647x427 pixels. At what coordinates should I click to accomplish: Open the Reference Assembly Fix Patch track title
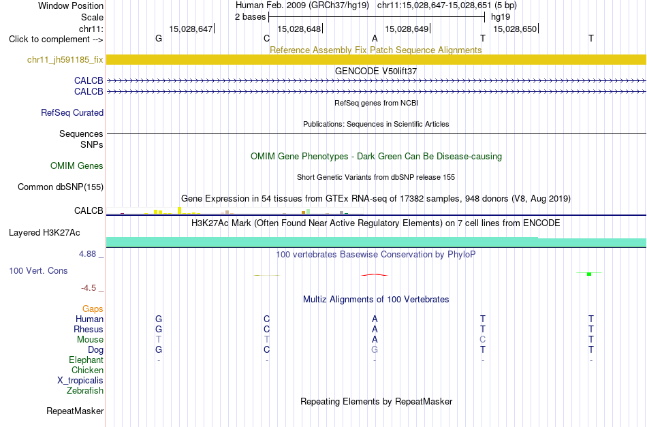point(375,50)
